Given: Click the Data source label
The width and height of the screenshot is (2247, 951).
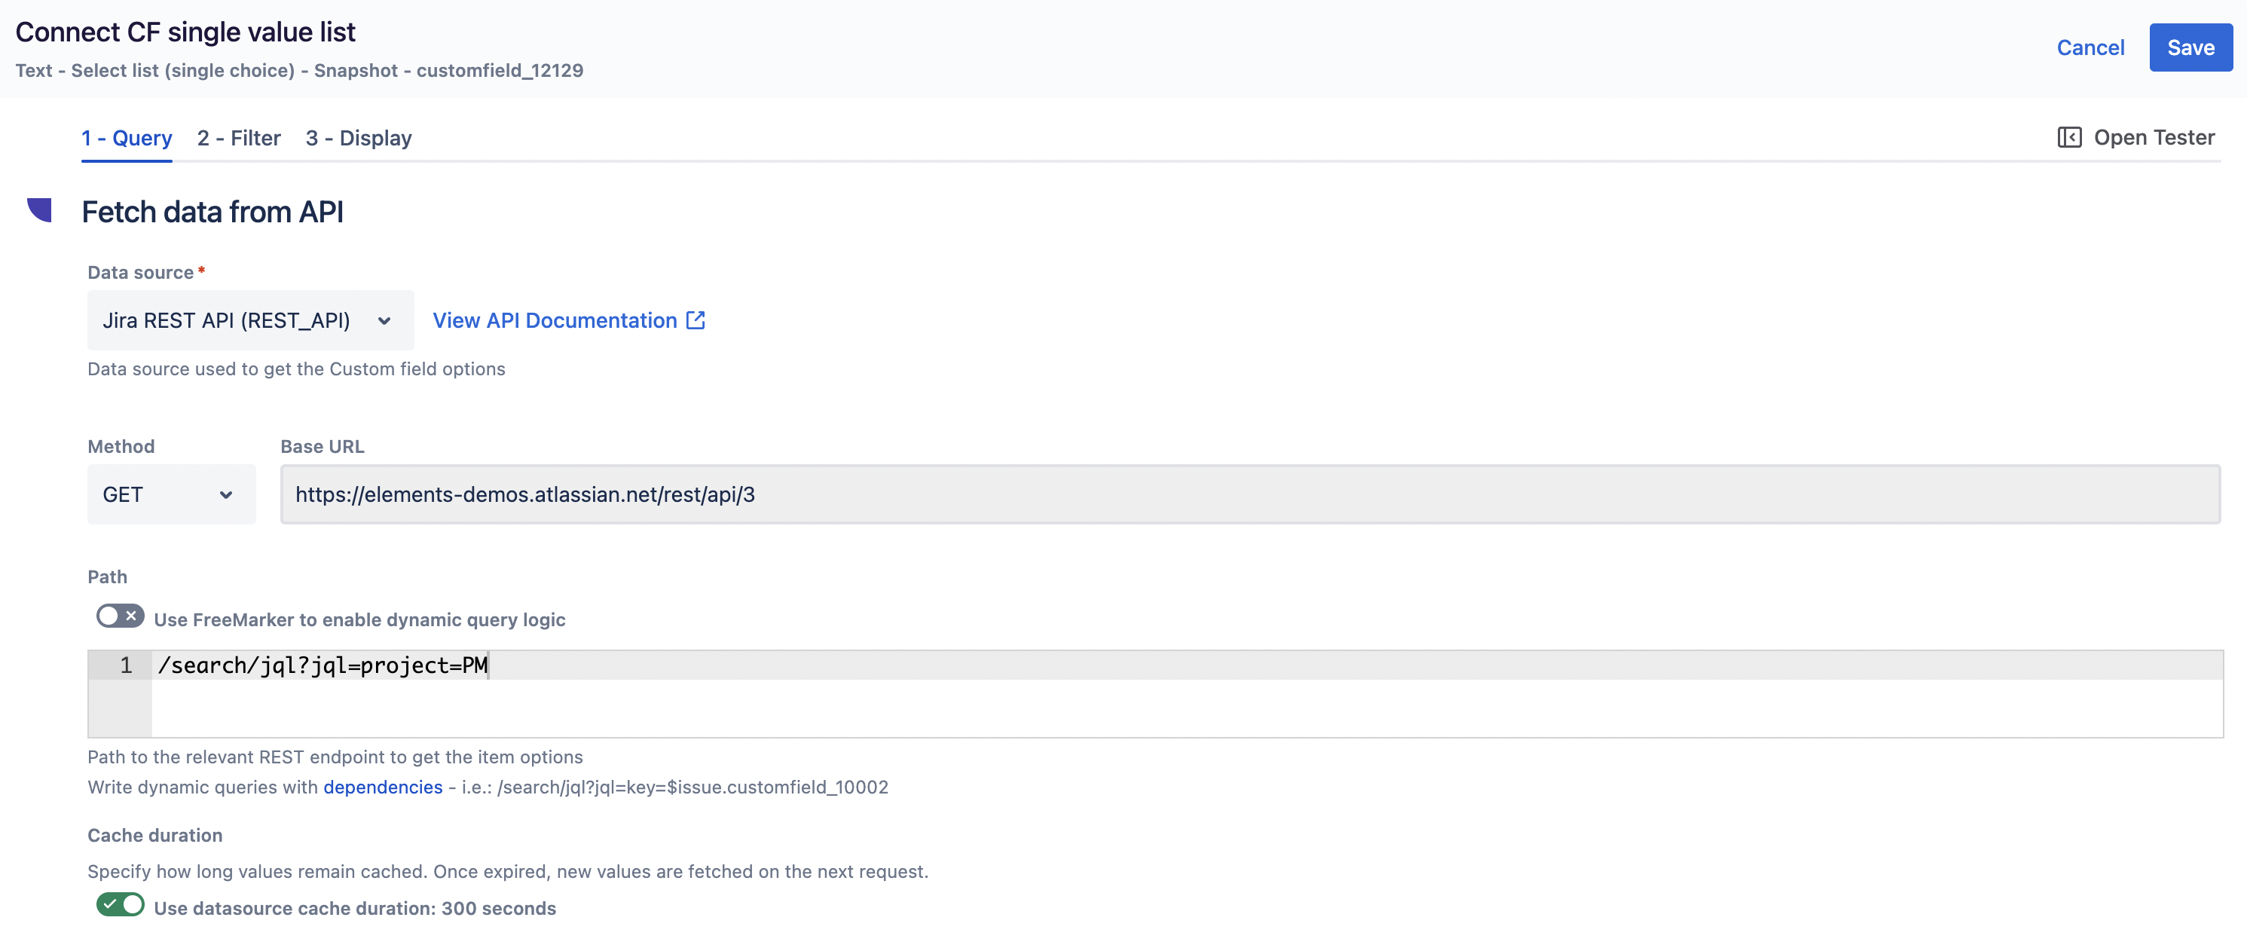Looking at the screenshot, I should point(140,272).
